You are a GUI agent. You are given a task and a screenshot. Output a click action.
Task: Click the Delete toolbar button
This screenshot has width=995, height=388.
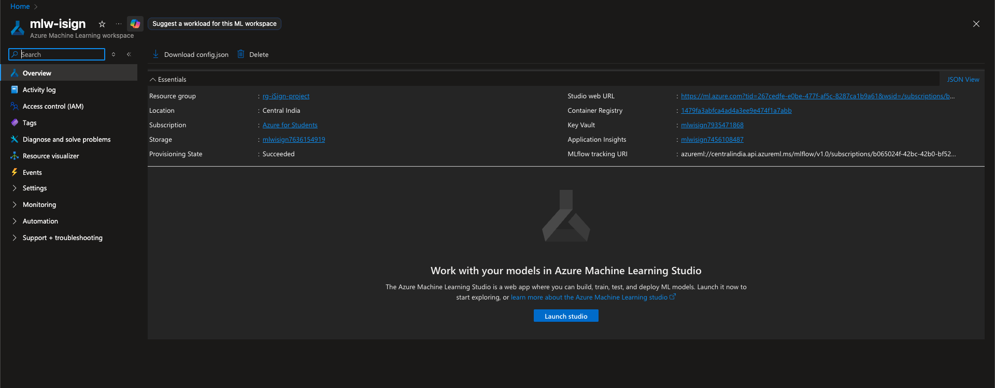253,54
